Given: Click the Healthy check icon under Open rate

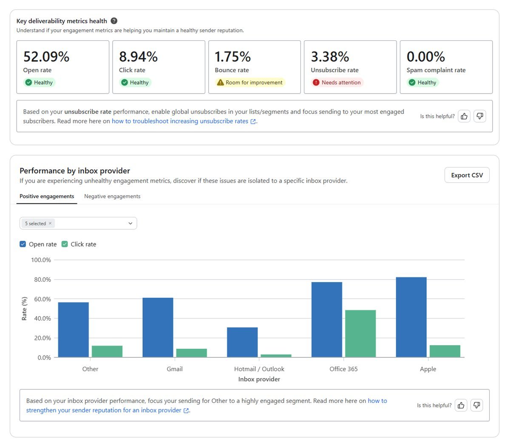Looking at the screenshot, I should (28, 83).
